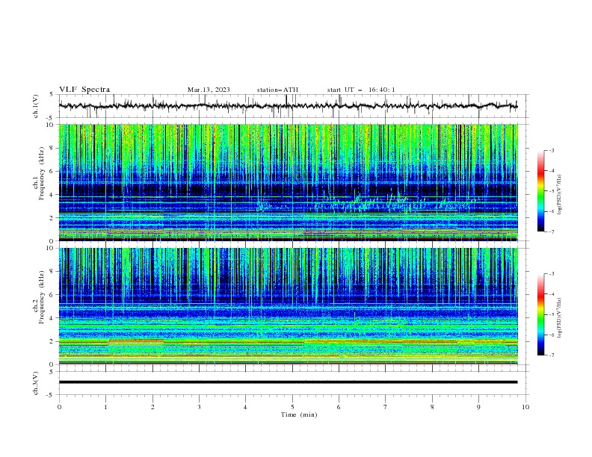This screenshot has height=457, width=592.
Task: Click time axis tick label "8"
Action: point(432,407)
